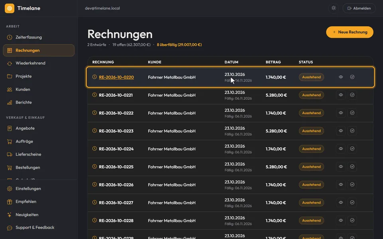
Task: Click the 8 überfällig overdue summary
Action: [x=179, y=45]
